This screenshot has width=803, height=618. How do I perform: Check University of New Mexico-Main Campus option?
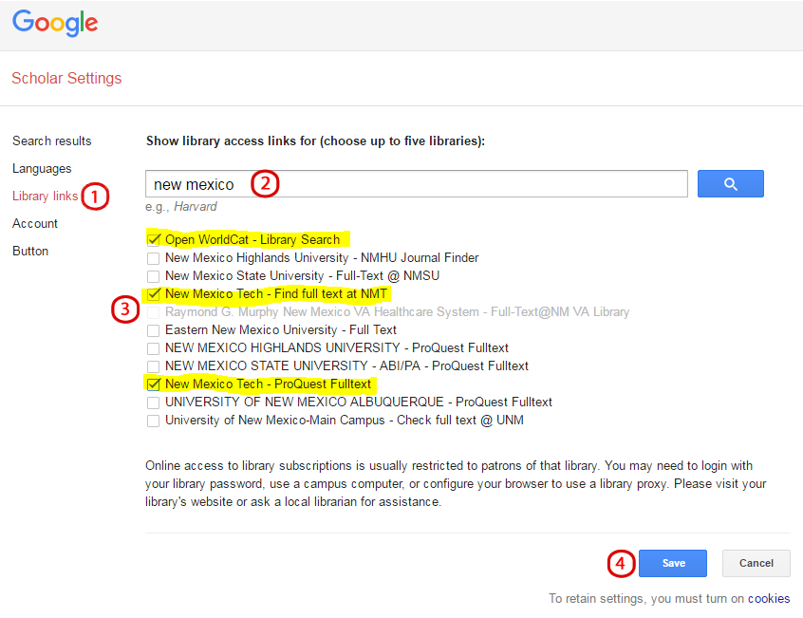[153, 421]
